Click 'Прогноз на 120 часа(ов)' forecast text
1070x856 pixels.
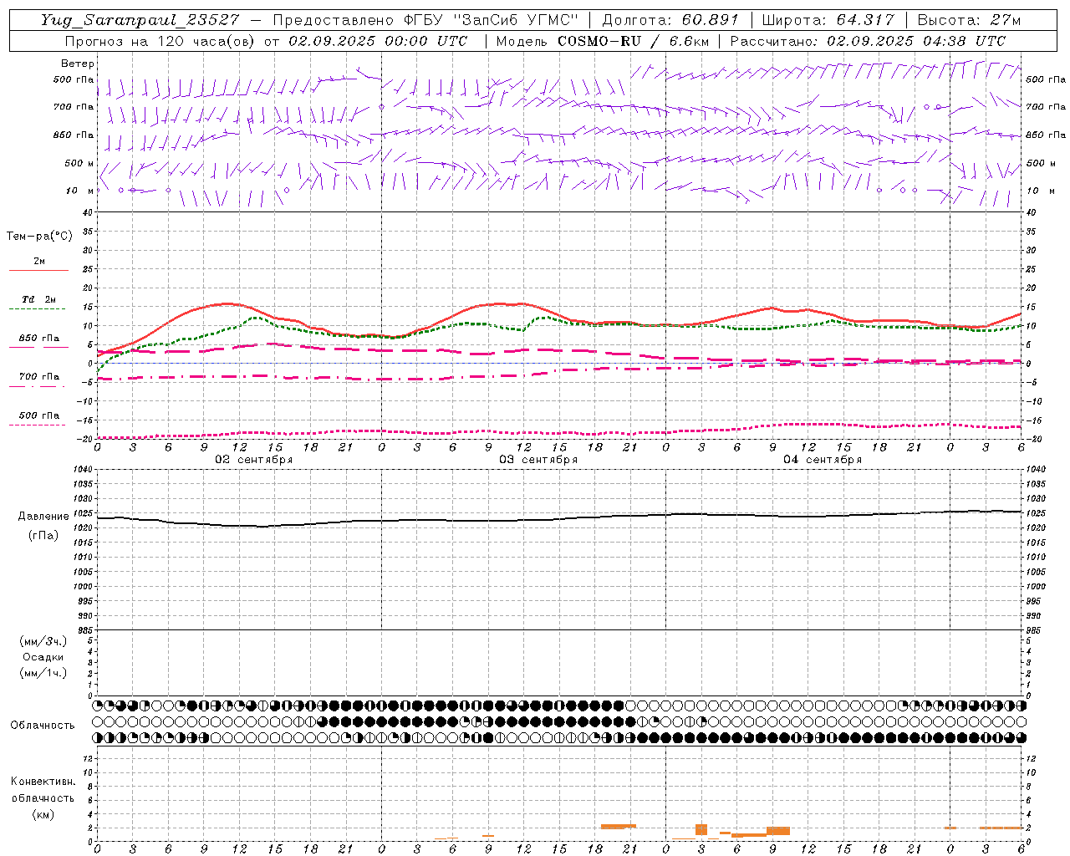pos(159,41)
